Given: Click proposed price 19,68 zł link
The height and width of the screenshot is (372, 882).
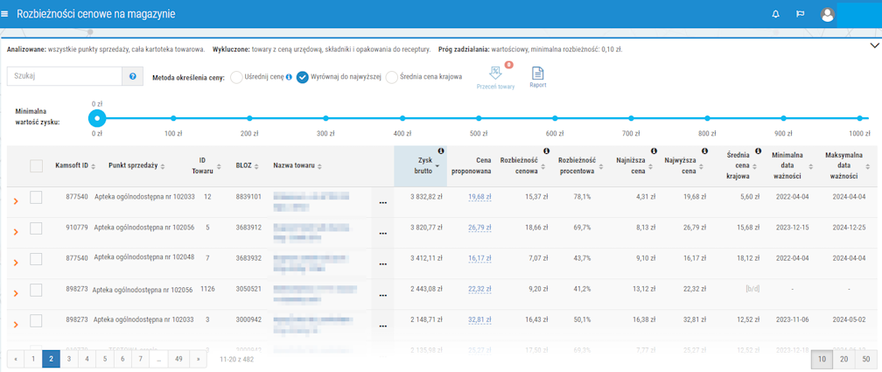Looking at the screenshot, I should pos(479,197).
